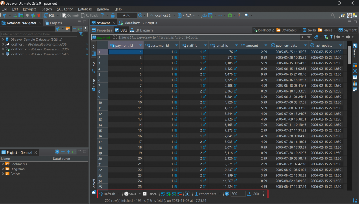
Task: Click the save filter settings funnel icon
Action: point(326,37)
